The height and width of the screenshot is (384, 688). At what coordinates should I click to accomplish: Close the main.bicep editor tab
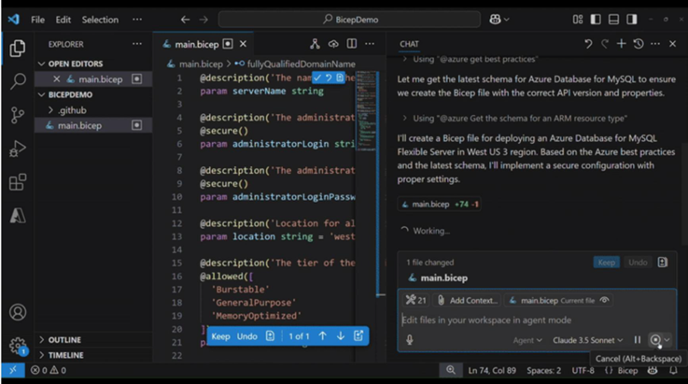pyautogui.click(x=243, y=44)
